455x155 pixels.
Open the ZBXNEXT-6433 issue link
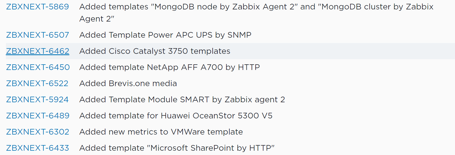(x=37, y=148)
